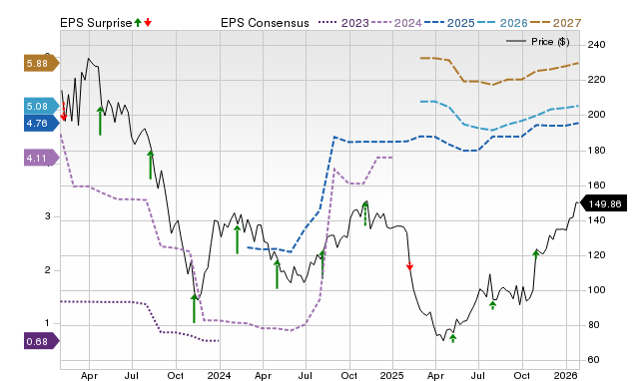Screen dimensions: 639x381
Task: Select the green surprise arrow at the November 2024 price peak
Action: tap(365, 213)
